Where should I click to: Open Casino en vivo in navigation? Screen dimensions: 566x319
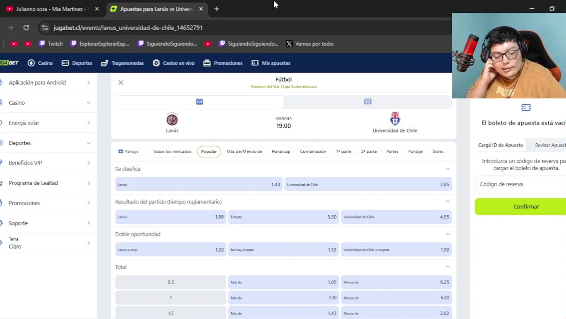tap(174, 63)
